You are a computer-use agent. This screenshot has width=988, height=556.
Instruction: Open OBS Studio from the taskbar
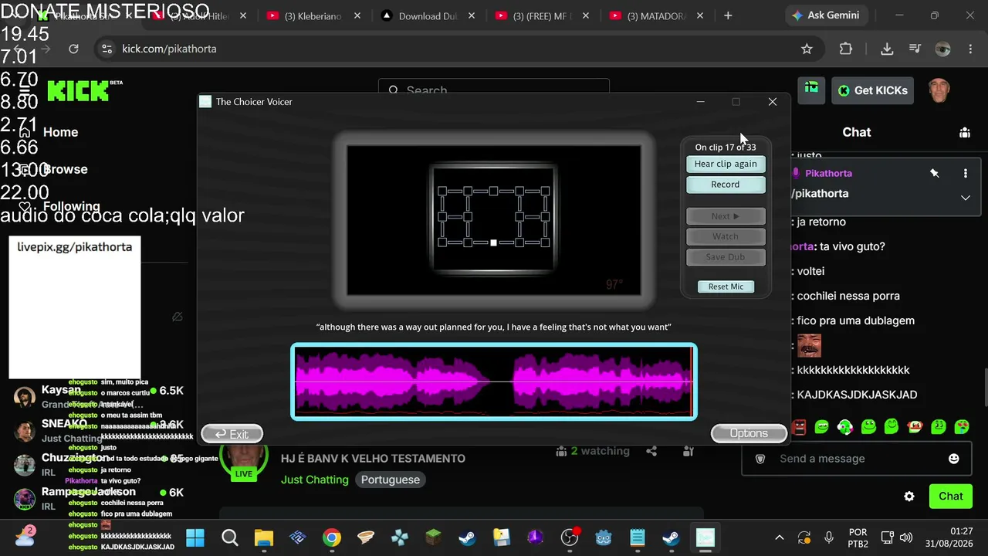pos(570,537)
